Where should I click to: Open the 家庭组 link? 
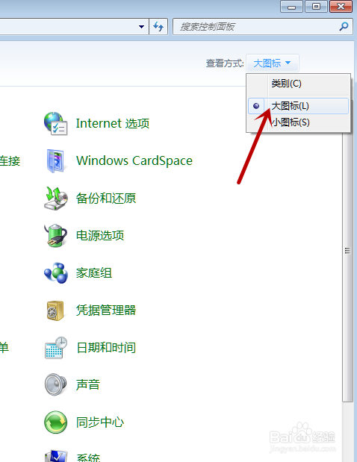coord(94,273)
